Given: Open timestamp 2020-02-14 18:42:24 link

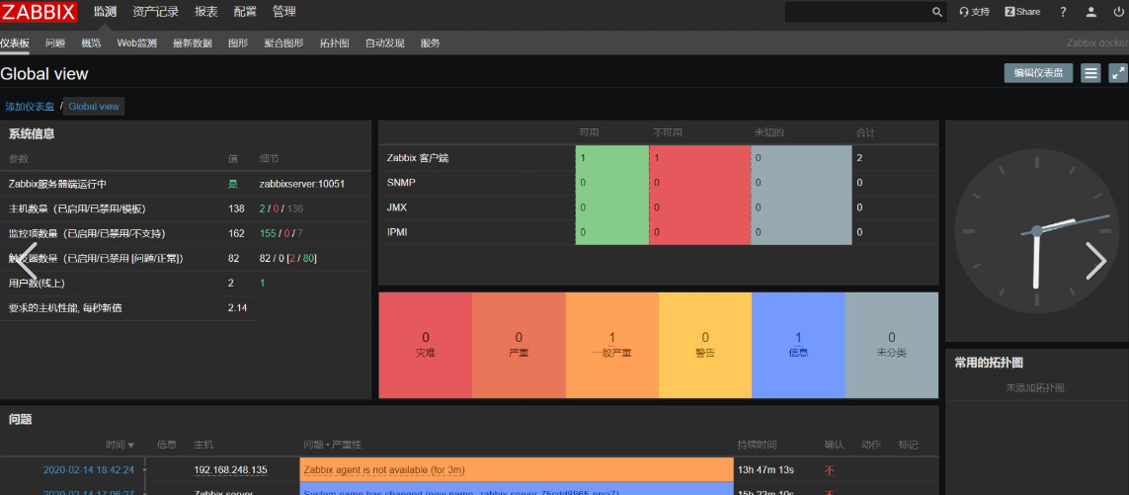Looking at the screenshot, I should point(89,469).
